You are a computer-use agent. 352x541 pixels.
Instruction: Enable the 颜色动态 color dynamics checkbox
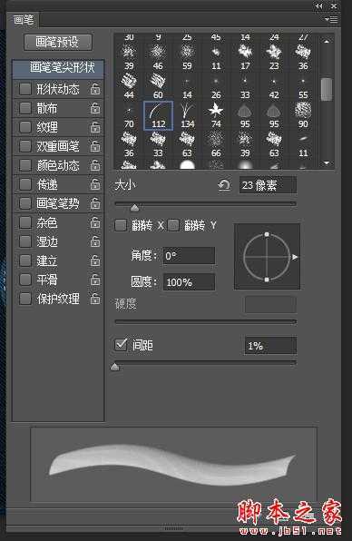tap(25, 165)
